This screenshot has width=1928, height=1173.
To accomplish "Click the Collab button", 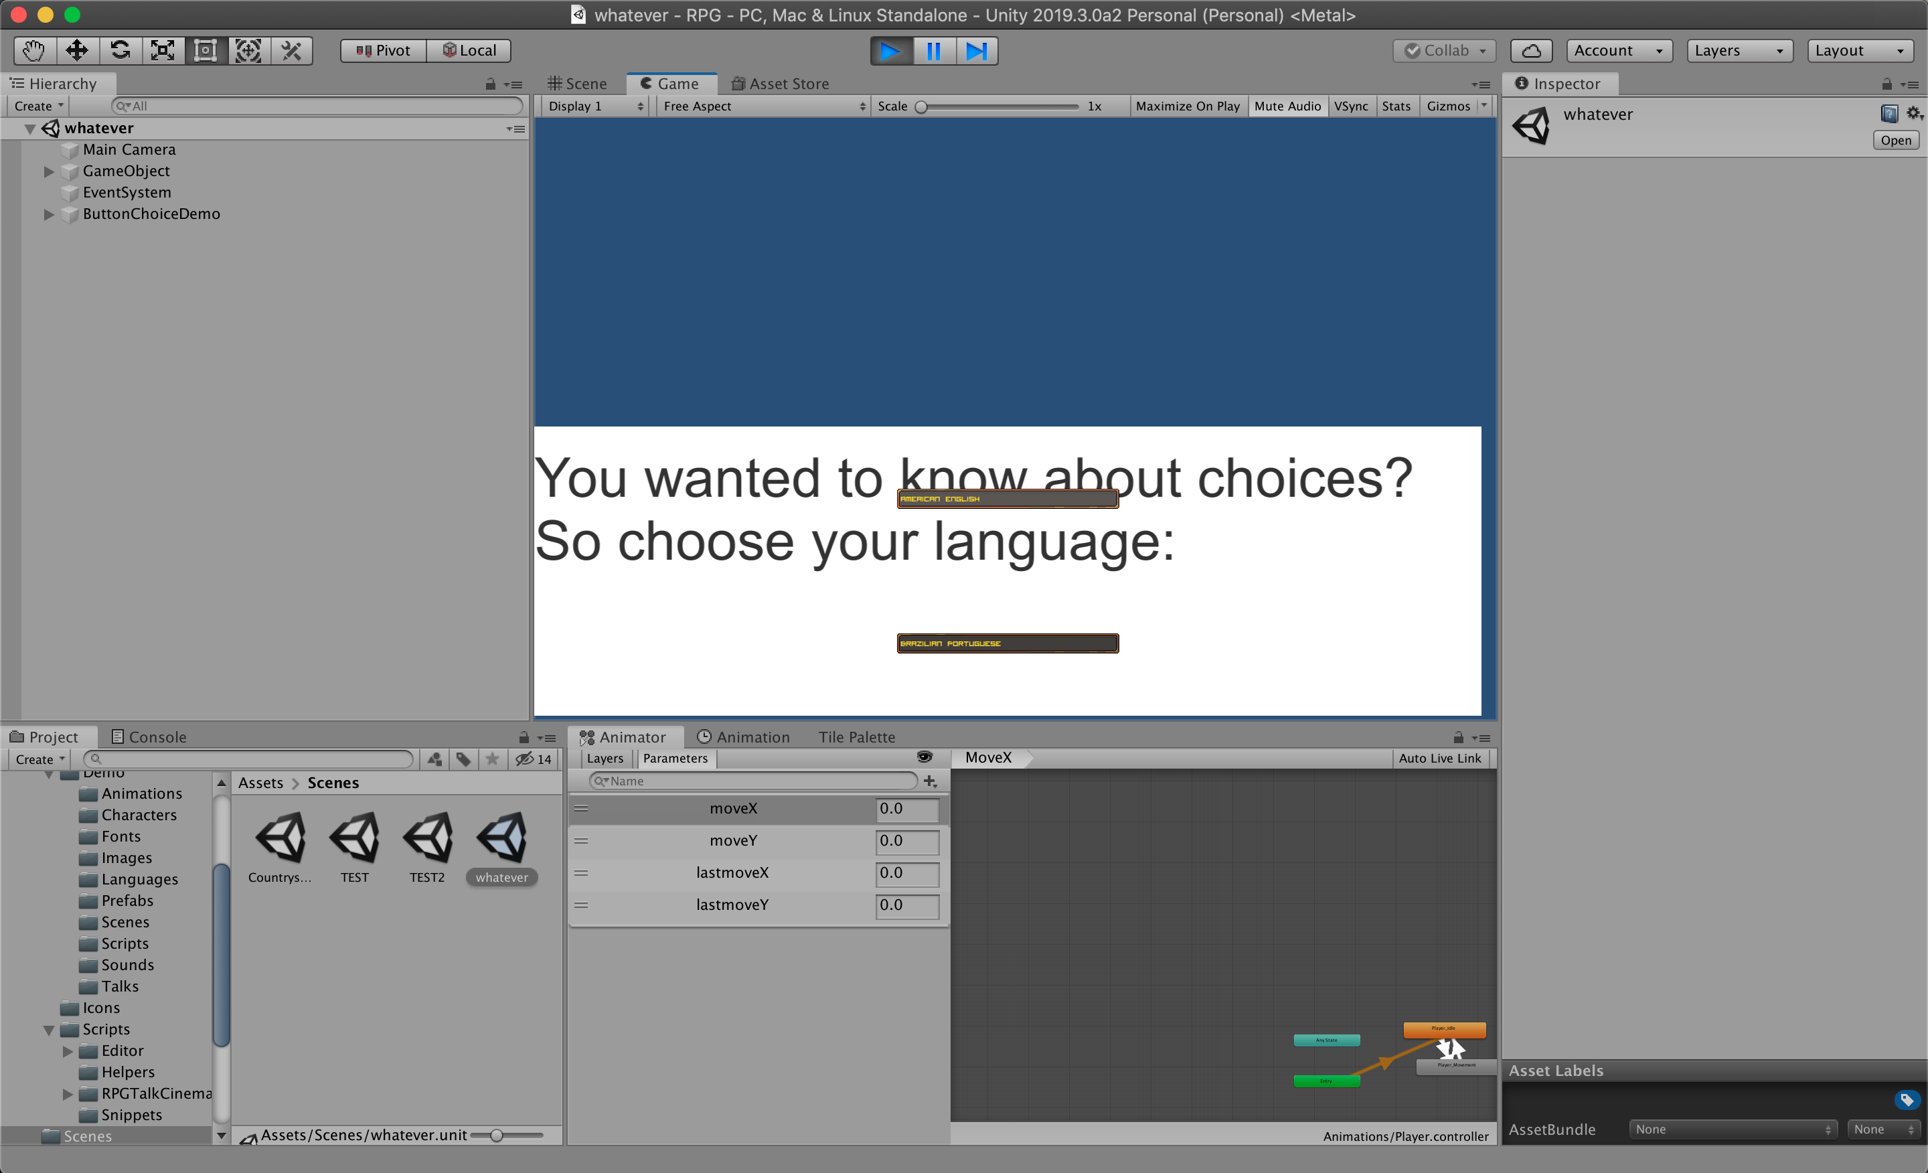I will (1443, 50).
